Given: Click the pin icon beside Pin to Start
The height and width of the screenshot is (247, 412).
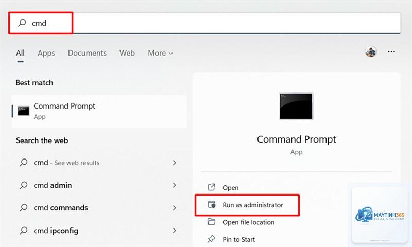Looking at the screenshot, I should (211, 239).
